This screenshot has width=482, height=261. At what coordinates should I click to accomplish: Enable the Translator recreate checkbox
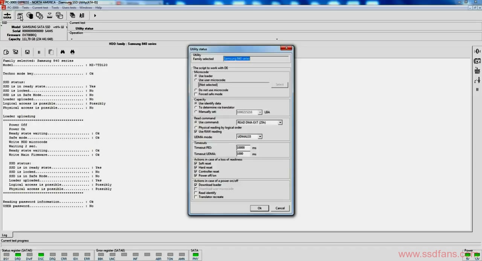(x=209, y=197)
